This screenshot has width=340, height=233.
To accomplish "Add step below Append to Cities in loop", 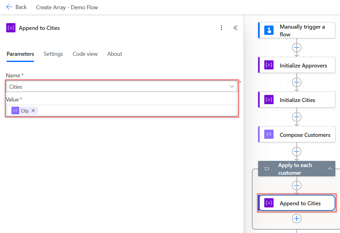I will pos(297,219).
